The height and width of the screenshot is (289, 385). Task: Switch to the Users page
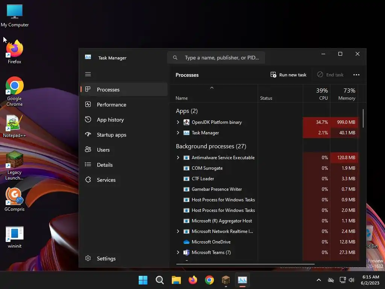tap(124, 149)
